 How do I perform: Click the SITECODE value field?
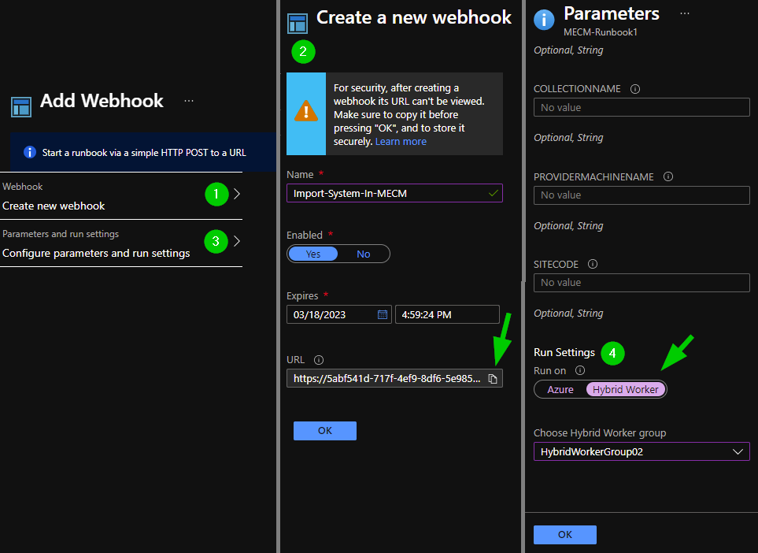coord(642,283)
